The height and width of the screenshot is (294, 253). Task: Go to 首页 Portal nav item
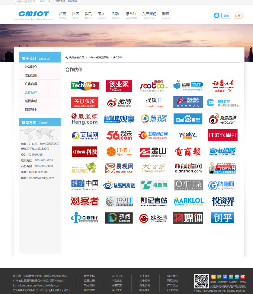(63, 16)
